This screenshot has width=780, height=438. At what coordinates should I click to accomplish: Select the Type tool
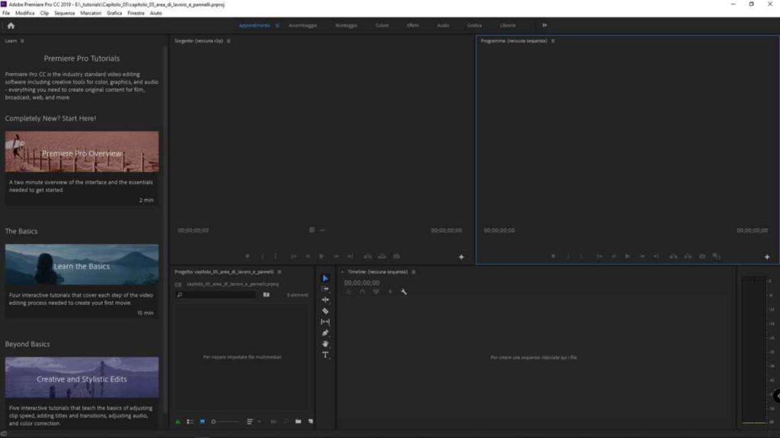pos(325,355)
